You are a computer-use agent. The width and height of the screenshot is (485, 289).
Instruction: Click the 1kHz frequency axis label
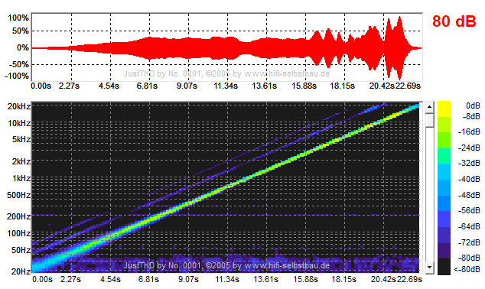(x=21, y=178)
